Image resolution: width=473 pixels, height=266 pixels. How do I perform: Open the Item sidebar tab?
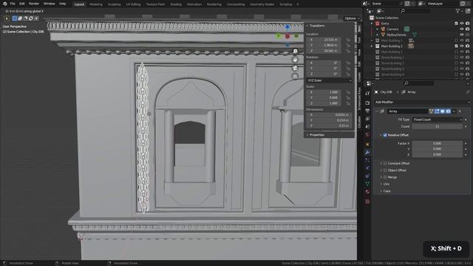coord(359,29)
